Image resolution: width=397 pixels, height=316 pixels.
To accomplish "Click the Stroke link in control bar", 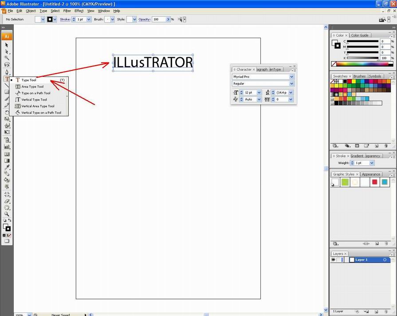I will click(65, 19).
